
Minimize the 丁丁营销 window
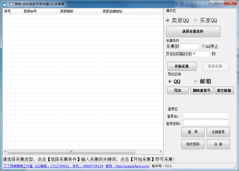(213, 3)
